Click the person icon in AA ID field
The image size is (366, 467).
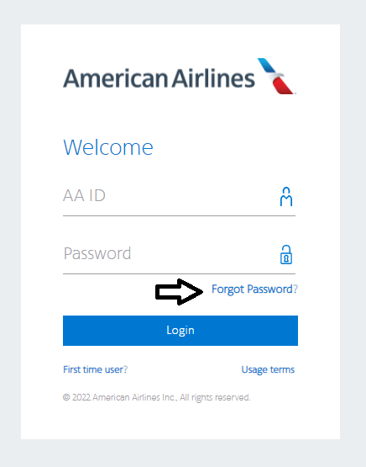pyautogui.click(x=286, y=197)
